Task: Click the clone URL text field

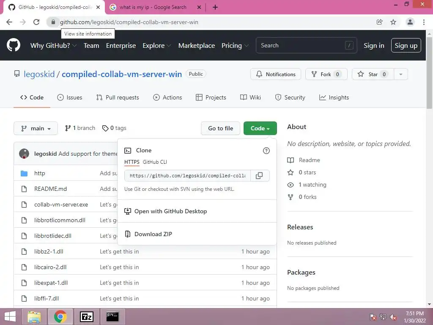Action: click(x=187, y=176)
